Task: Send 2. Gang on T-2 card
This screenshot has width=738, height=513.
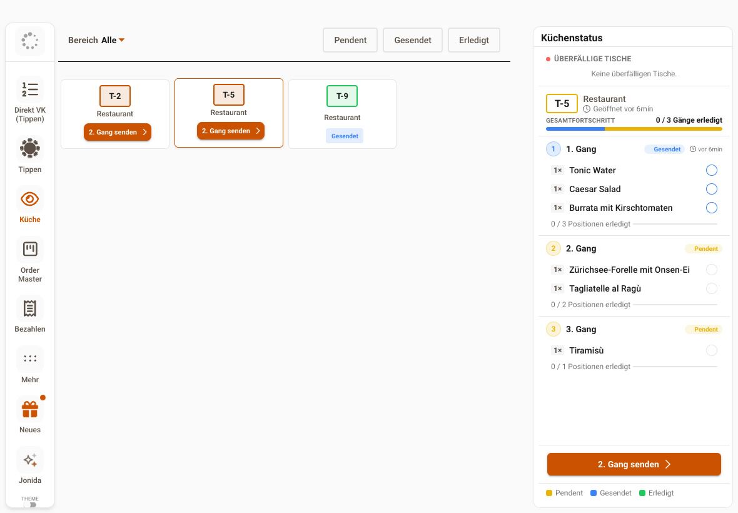Action: click(118, 132)
